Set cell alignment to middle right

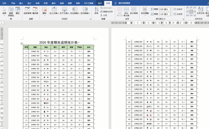coord(195,11)
